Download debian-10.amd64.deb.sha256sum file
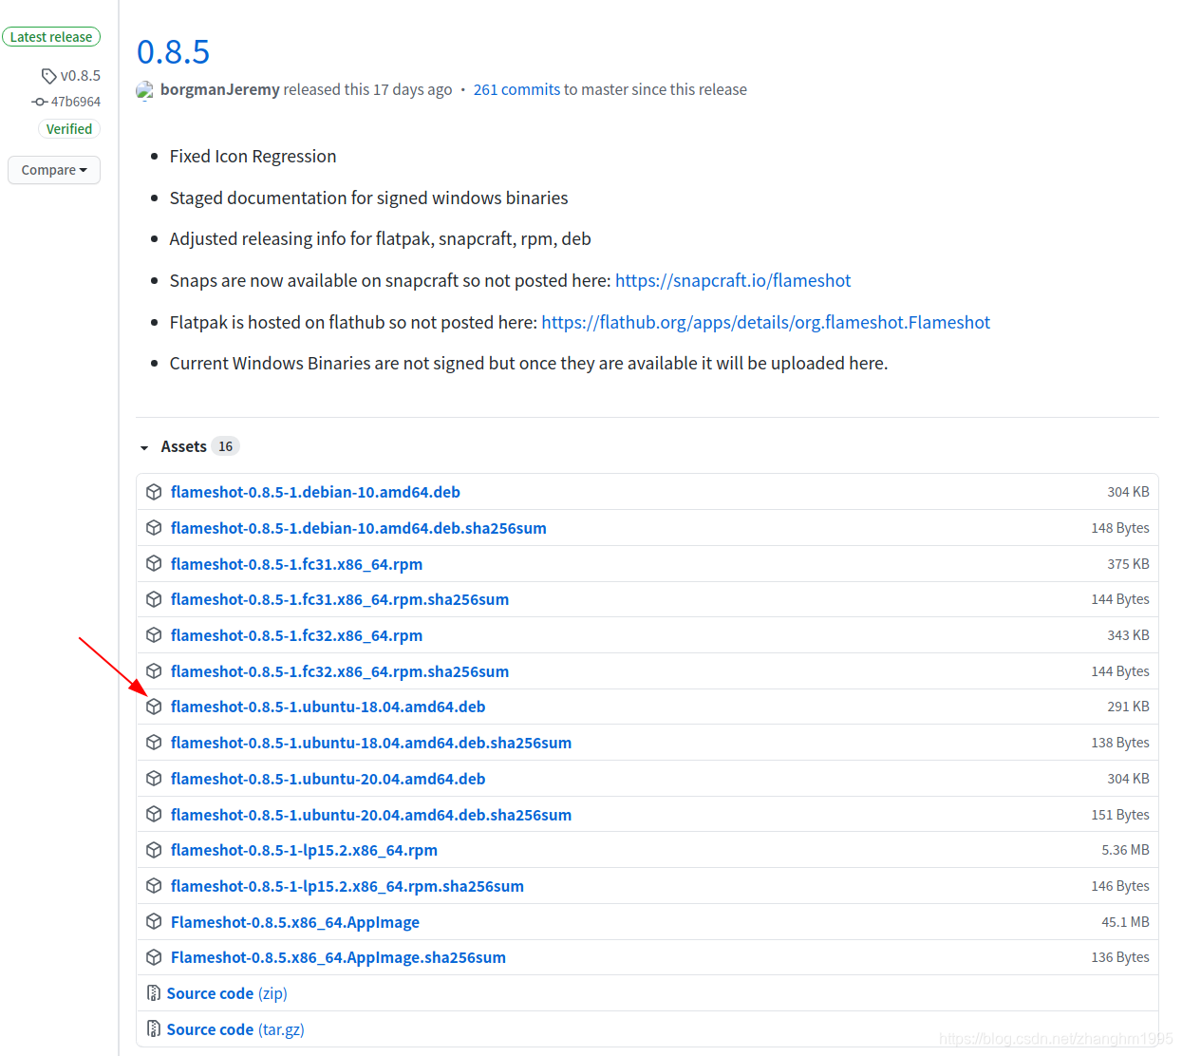 [x=359, y=528]
